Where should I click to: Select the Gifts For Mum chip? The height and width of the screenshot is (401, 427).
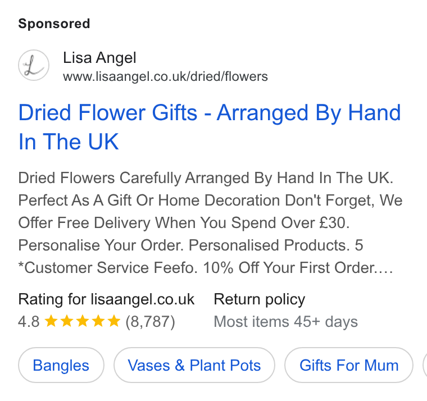pos(349,365)
